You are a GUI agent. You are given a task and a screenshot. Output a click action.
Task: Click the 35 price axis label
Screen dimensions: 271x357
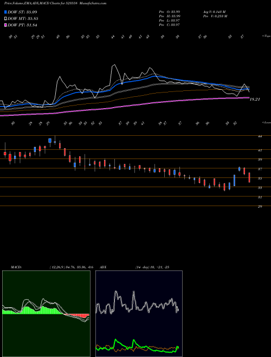pyautogui.click(x=260, y=178)
